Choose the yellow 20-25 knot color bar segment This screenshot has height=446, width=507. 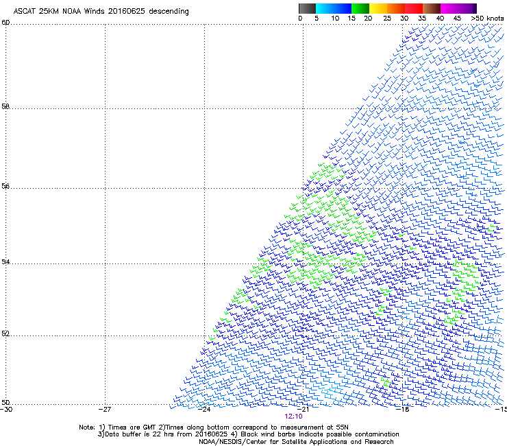(378, 8)
